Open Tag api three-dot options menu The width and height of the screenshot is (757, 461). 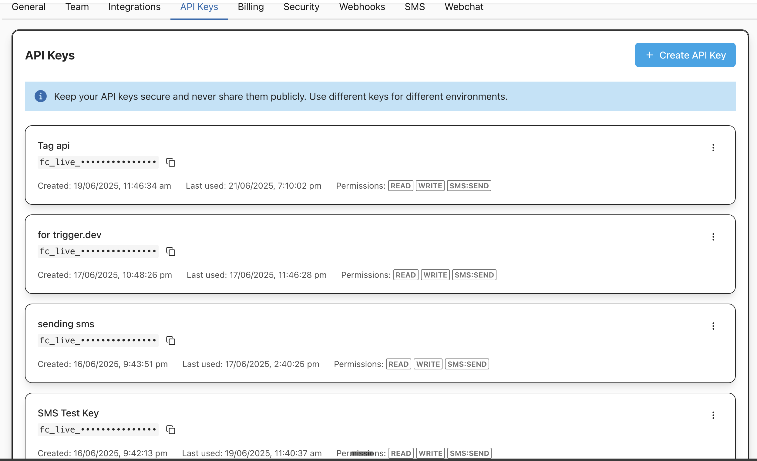(x=713, y=148)
